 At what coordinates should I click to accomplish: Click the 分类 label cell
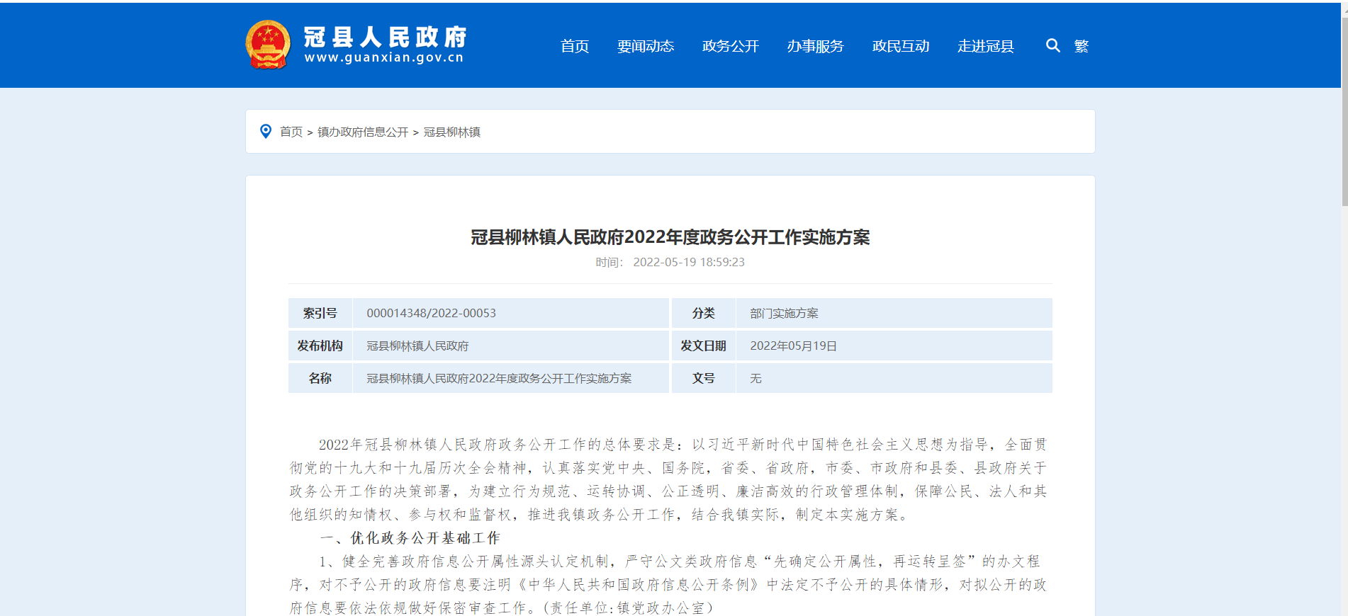click(x=704, y=313)
